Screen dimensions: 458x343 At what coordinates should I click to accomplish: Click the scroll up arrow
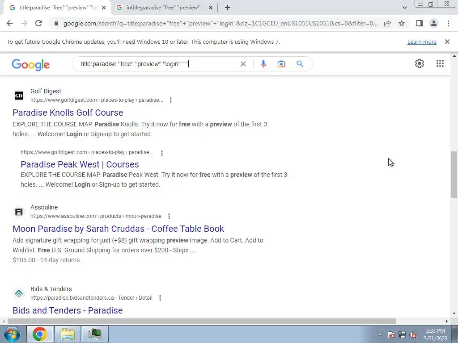coord(454,56)
